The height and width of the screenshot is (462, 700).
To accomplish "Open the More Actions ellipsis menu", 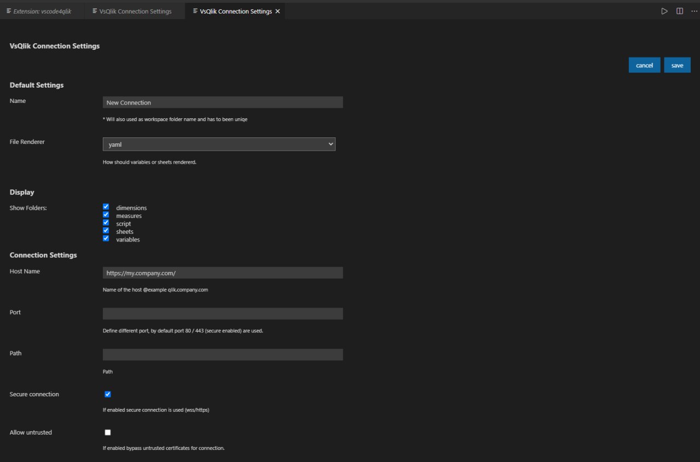I will click(x=695, y=11).
